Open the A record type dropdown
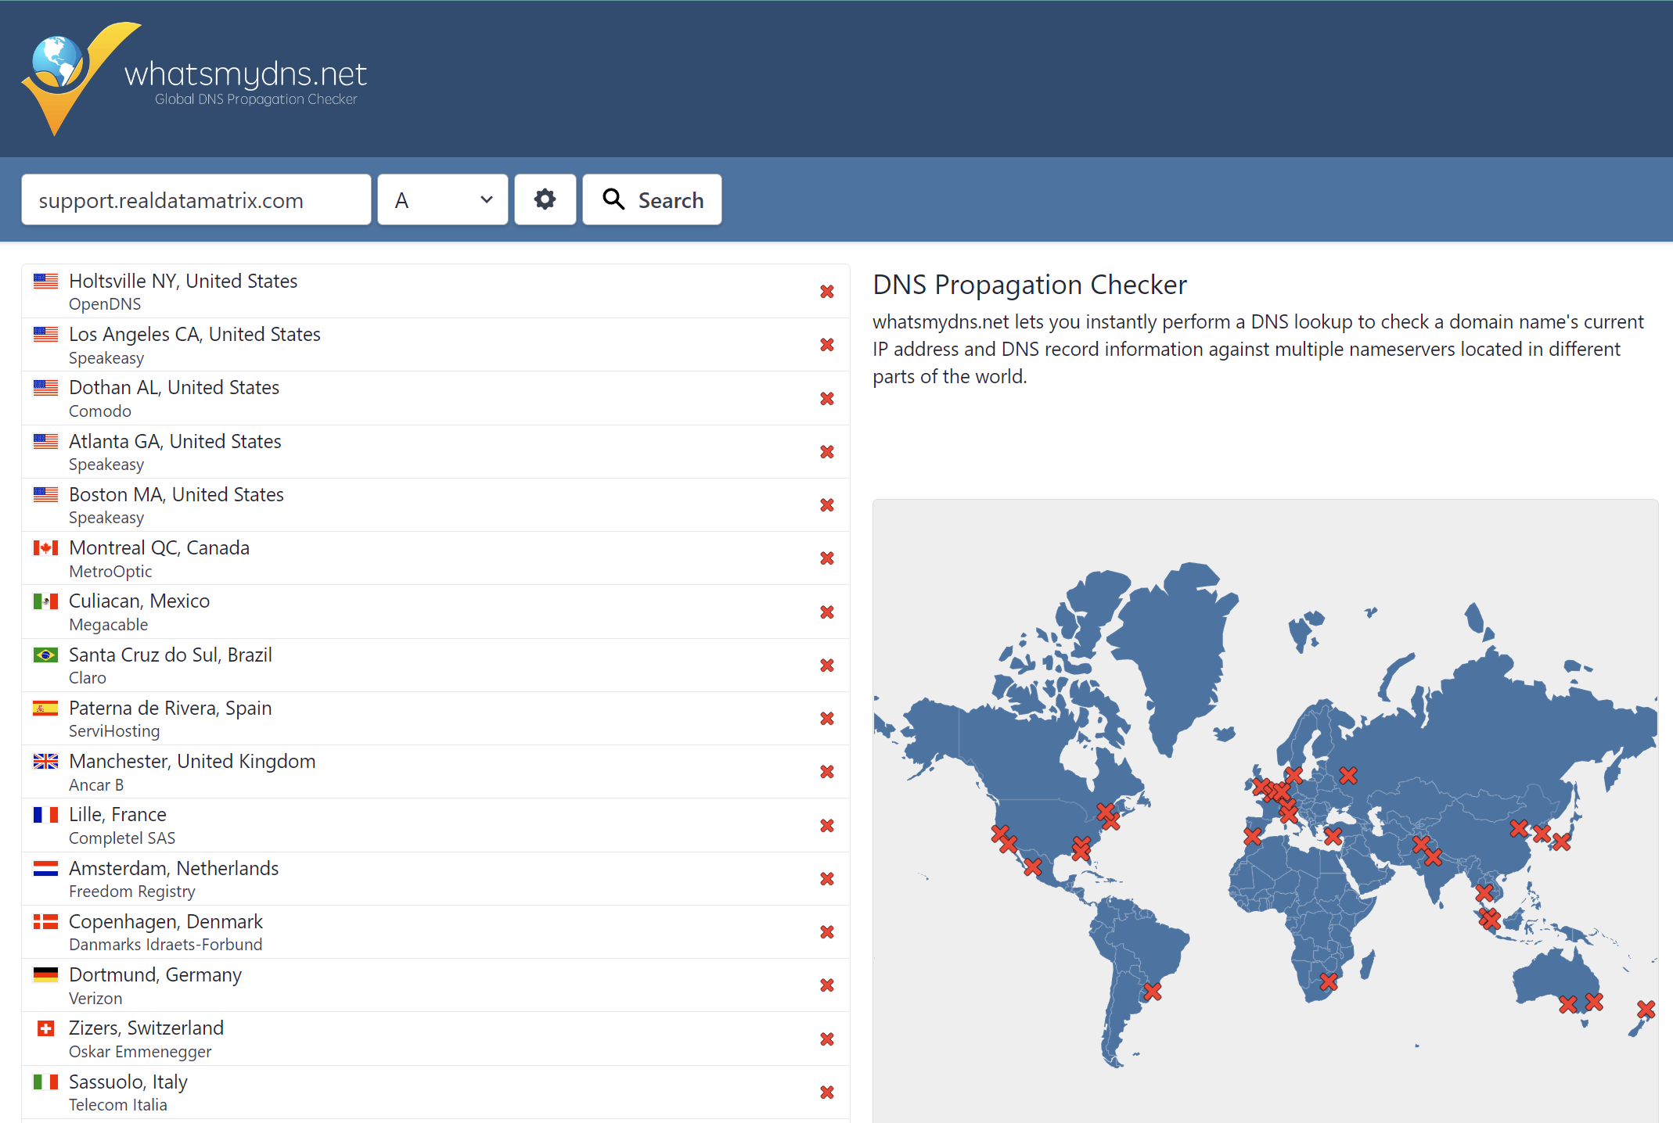 [x=442, y=199]
